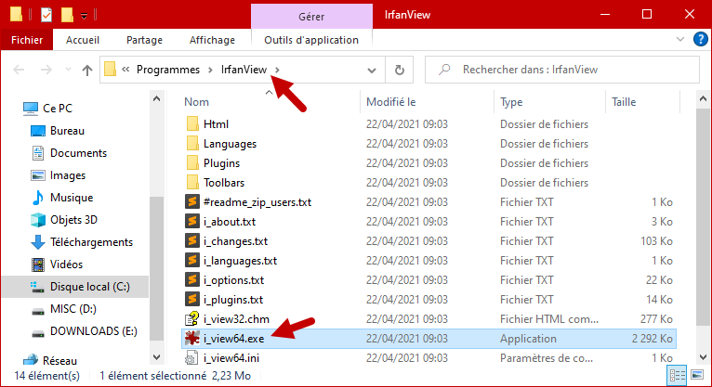Expand the chevron after Programmes path
This screenshot has height=387, width=712.
pos(210,70)
